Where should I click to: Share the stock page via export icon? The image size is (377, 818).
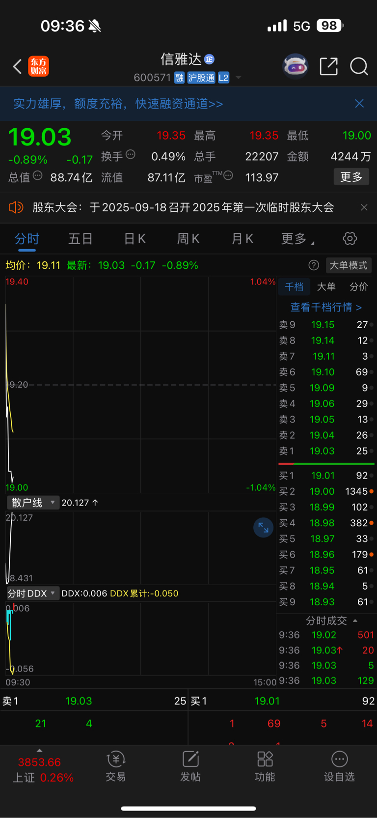coord(328,66)
